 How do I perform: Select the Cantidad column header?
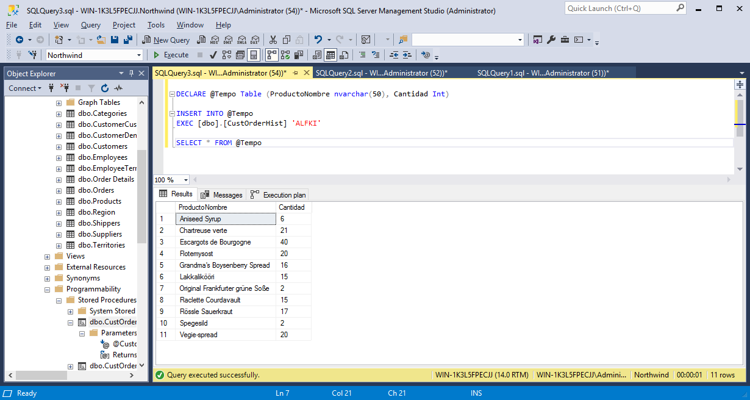[293, 207]
